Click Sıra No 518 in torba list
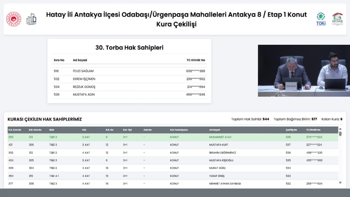The width and height of the screenshot is (350, 197). coord(56,71)
